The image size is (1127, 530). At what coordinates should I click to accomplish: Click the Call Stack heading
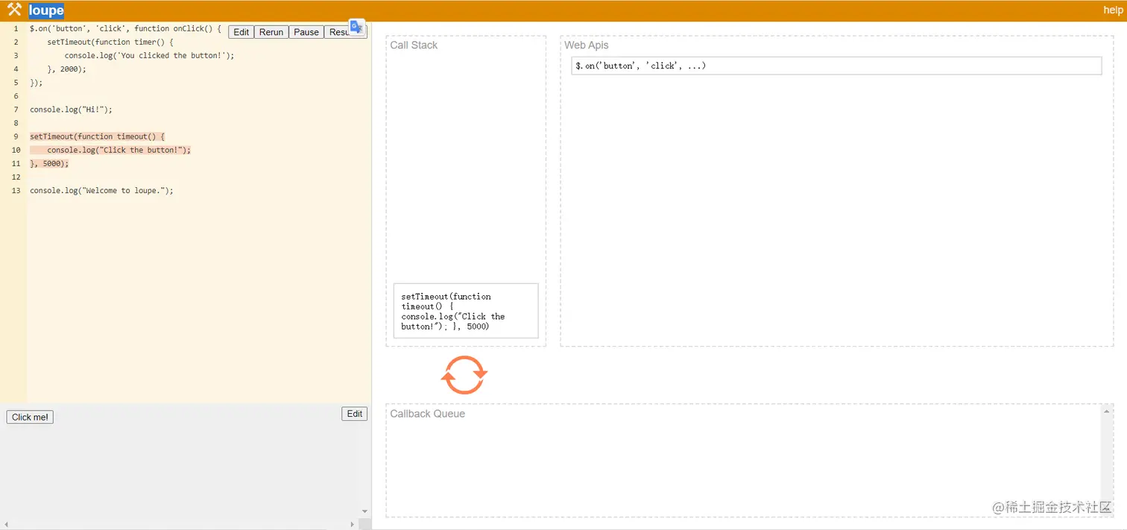(414, 45)
